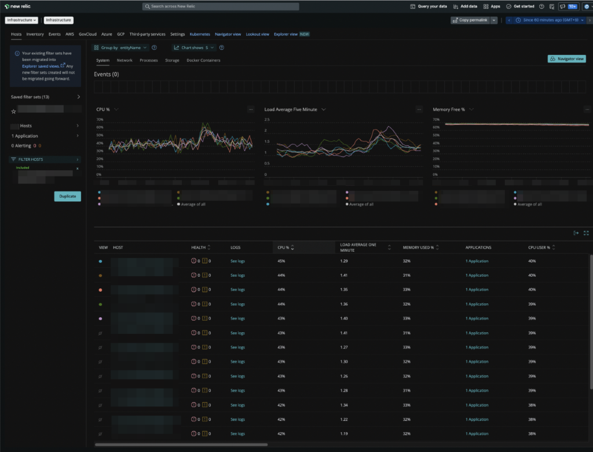Screen dimensions: 593x452
Task: Open the arrow menu beside Copy permalink
Action: (x=494, y=20)
